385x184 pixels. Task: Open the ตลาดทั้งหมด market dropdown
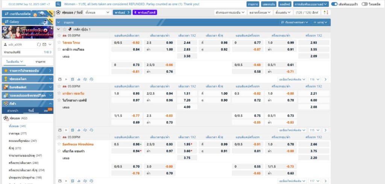(x=260, y=12)
